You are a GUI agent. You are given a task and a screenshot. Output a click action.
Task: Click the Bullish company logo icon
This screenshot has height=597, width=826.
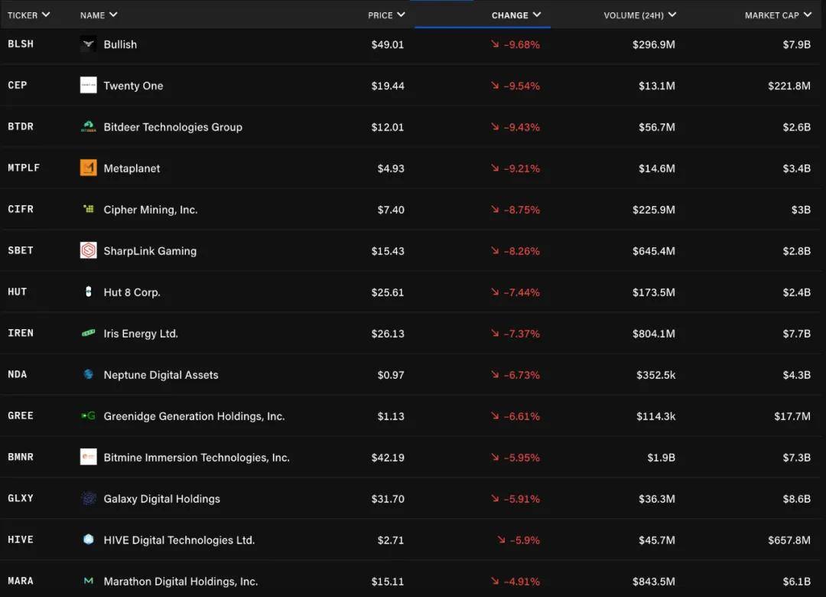pyautogui.click(x=88, y=44)
